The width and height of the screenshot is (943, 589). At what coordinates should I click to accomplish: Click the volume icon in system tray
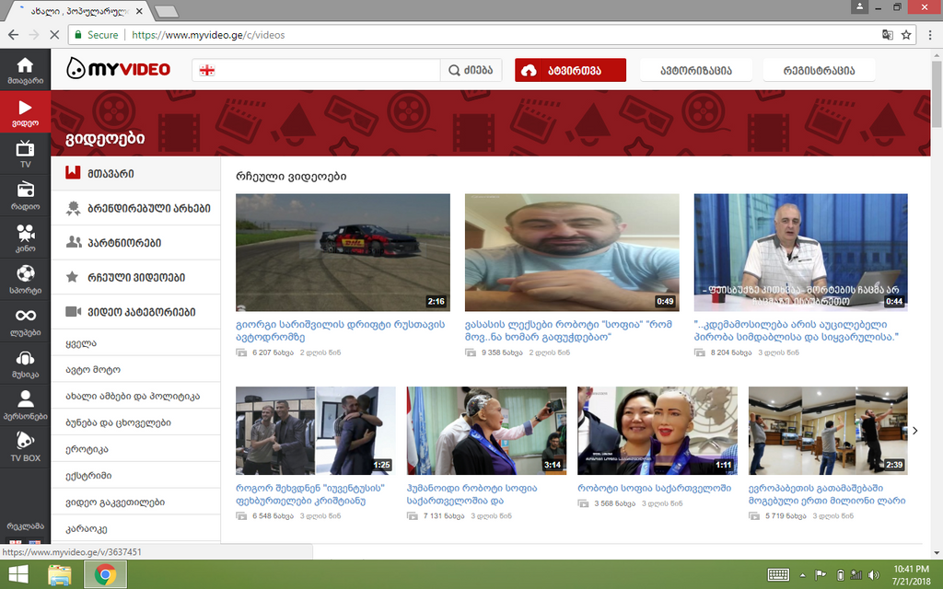point(874,575)
